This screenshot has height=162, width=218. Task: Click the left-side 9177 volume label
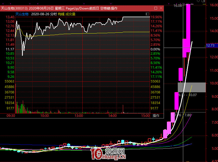(10, 108)
